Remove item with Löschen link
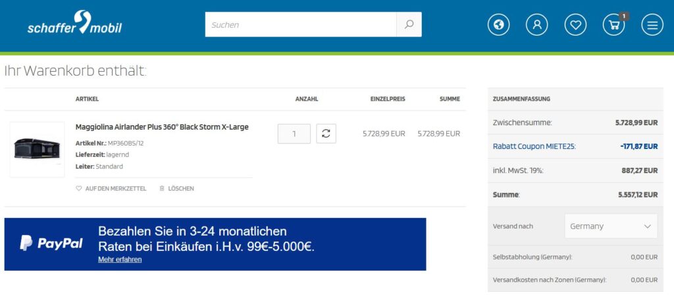This screenshot has width=674, height=297. coord(176,188)
